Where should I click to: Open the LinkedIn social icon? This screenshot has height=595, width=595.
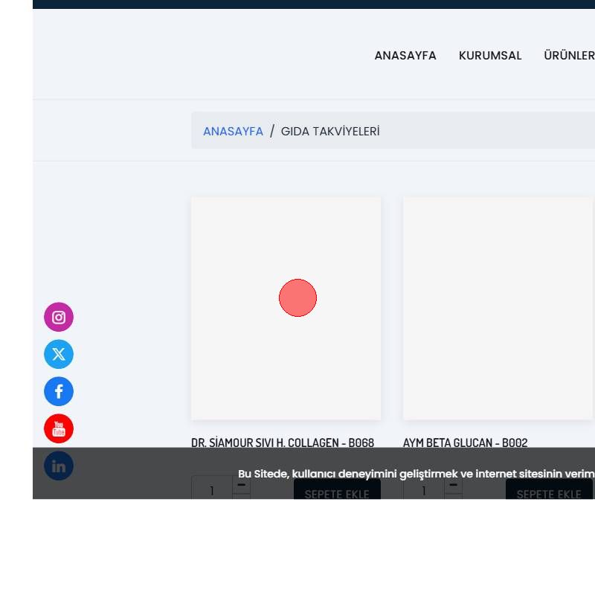coord(59,466)
